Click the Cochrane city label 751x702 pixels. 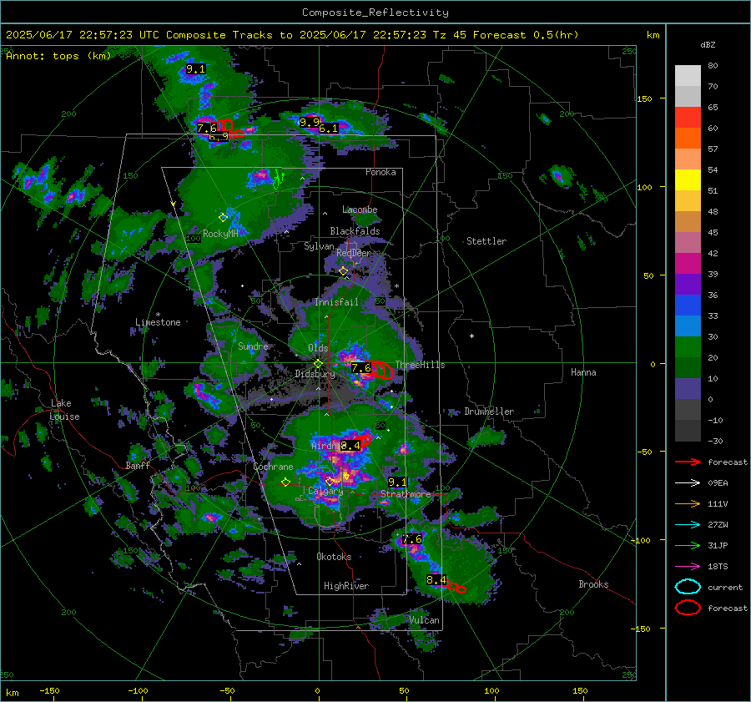(x=273, y=467)
